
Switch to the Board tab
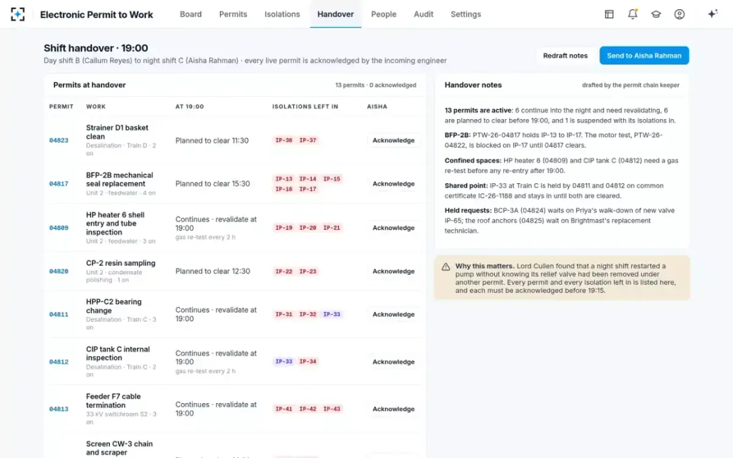tap(191, 14)
